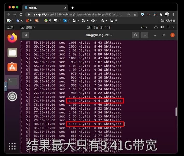
Task: Click the Ubuntu power icon
Action: click(168, 27)
